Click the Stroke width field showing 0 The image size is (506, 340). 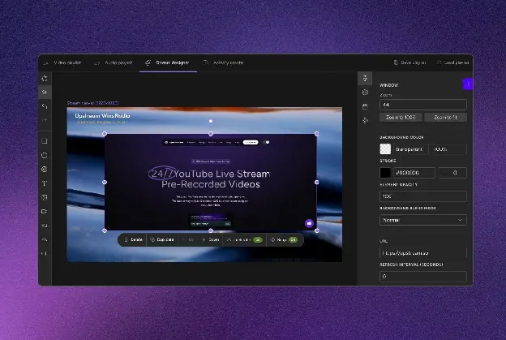pyautogui.click(x=452, y=173)
